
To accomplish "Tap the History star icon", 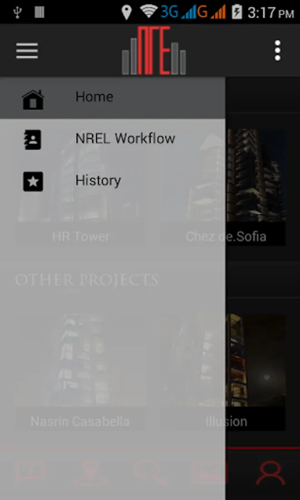I will (x=33, y=182).
